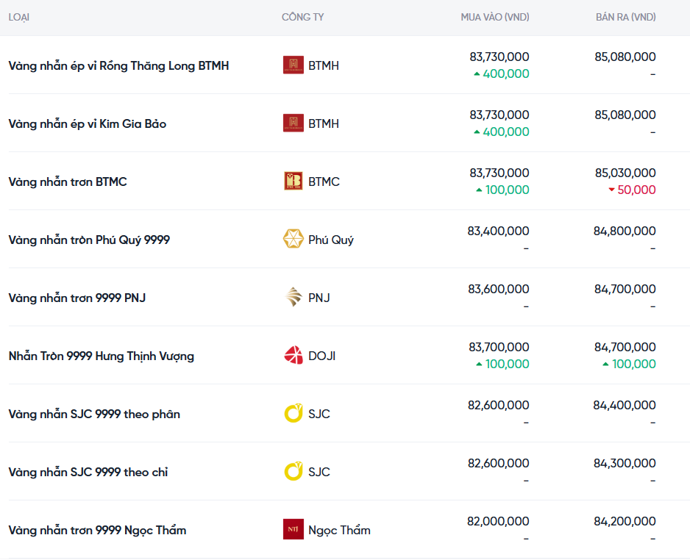The image size is (690, 560).
Task: Select Vàng nhẫn trơn BTMC
Action: click(68, 182)
